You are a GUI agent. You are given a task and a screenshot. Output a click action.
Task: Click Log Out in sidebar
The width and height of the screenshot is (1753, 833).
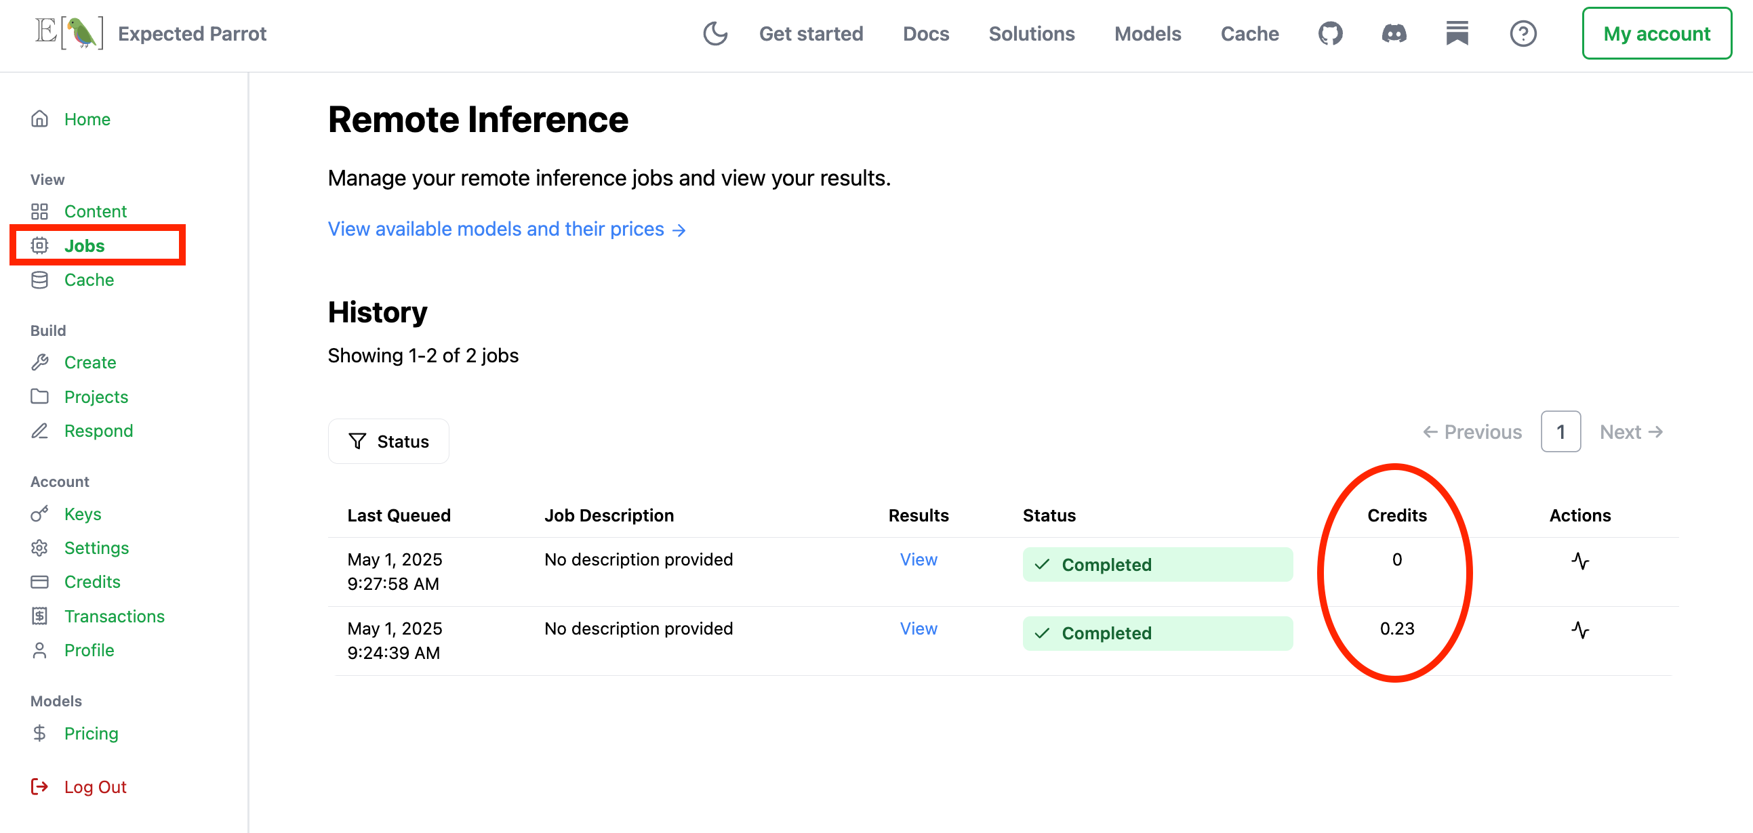coord(95,787)
